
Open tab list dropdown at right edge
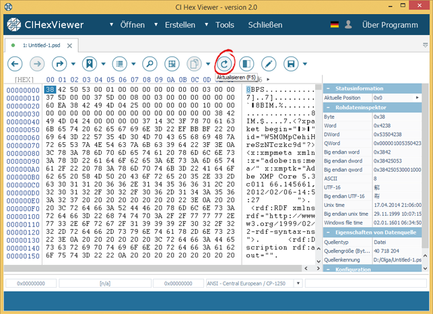pyautogui.click(x=426, y=45)
